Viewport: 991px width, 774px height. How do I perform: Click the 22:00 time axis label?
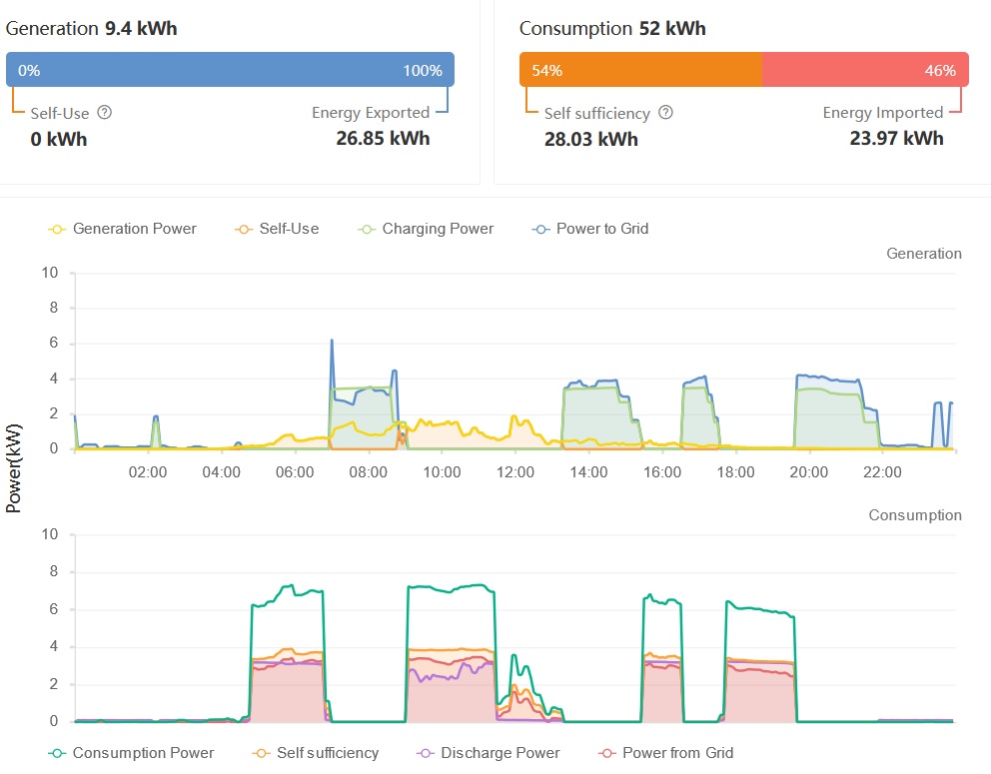(x=882, y=472)
